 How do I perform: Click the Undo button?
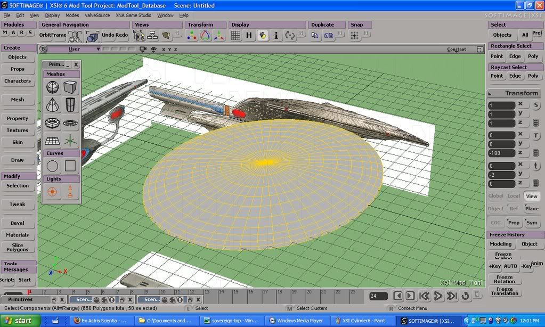(x=108, y=35)
